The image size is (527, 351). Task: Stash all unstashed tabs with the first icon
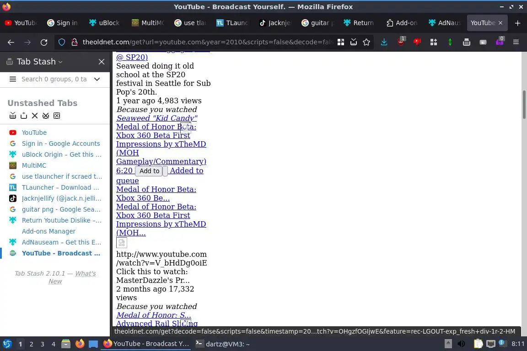(x=13, y=116)
